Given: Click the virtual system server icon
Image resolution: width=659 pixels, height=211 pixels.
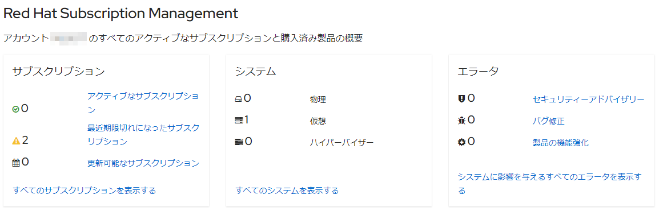Looking at the screenshot, I should coord(239,121).
